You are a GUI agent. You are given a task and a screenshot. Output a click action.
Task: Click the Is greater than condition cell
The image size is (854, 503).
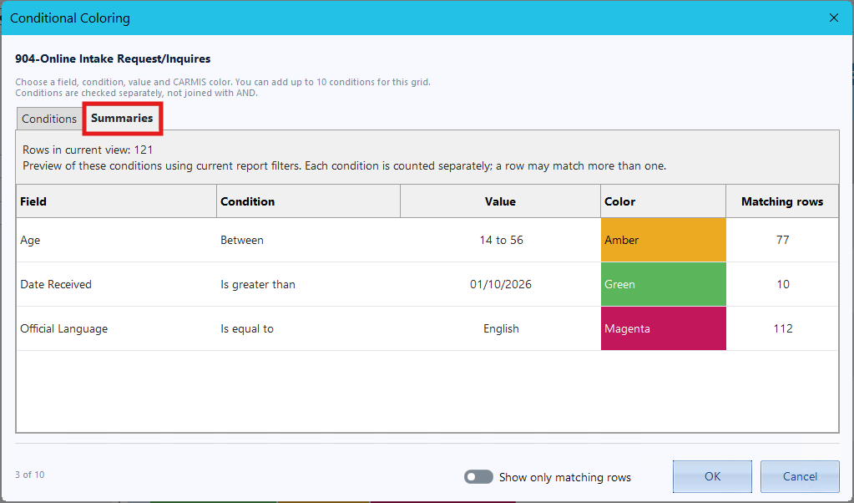[x=308, y=284]
